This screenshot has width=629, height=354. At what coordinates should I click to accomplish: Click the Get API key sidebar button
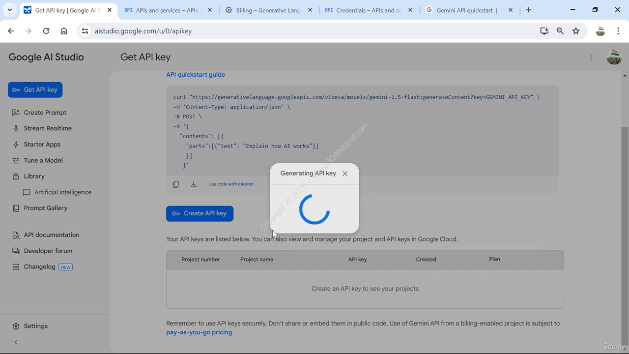[35, 90]
